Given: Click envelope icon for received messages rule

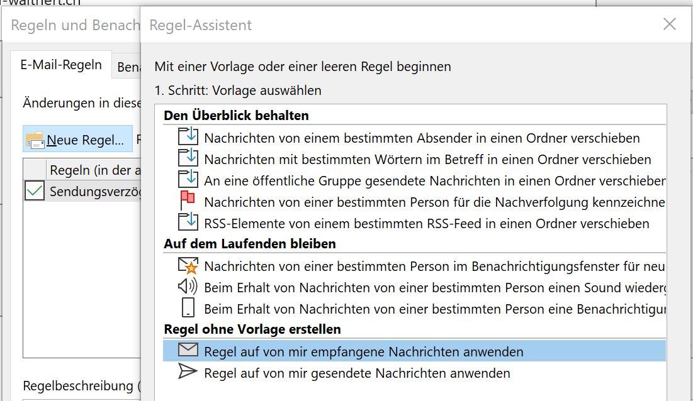Looking at the screenshot, I should [x=188, y=350].
